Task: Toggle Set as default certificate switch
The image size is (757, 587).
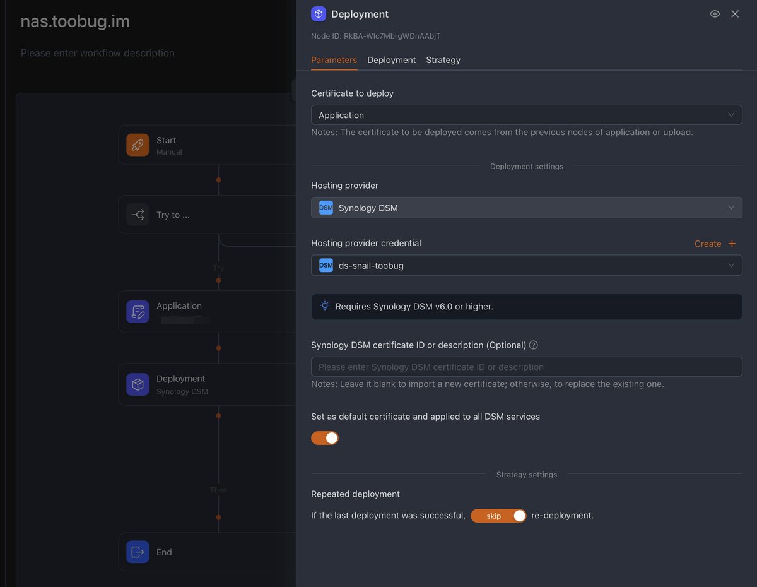Action: [x=325, y=438]
